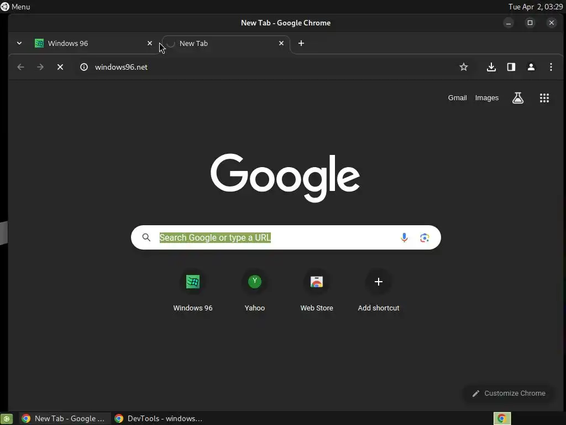Click the show desktop icon in bottom-left panel

point(6,418)
